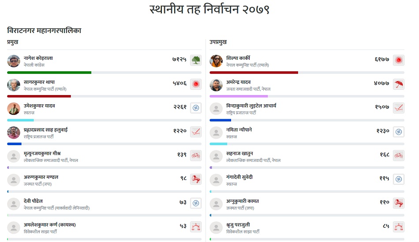
Task: Click placeholder avatar of देवी पौडेल
Action: click(x=14, y=204)
